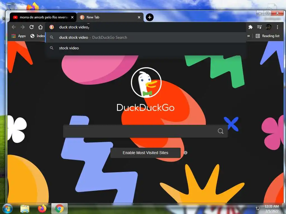Image resolution: width=286 pixels, height=214 pixels.
Task: Click the DuckDuckGo duck logo
Action: click(146, 82)
